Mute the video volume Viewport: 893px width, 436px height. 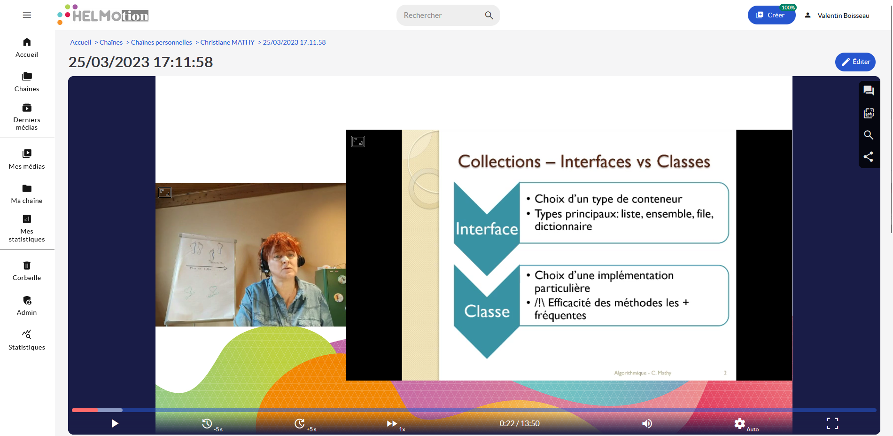pos(647,423)
